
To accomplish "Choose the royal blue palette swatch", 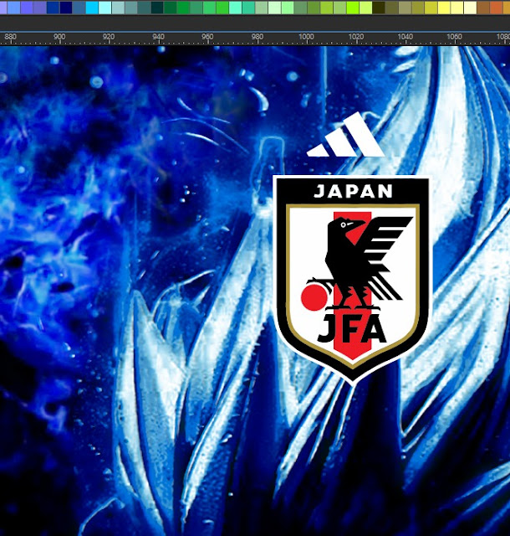I will tap(53, 8).
